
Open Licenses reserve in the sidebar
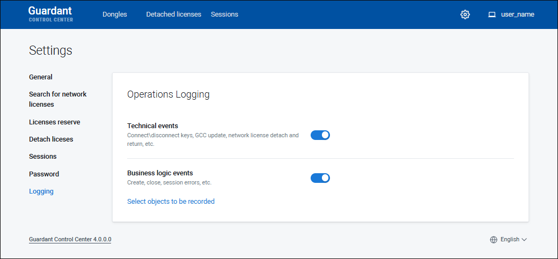55,122
